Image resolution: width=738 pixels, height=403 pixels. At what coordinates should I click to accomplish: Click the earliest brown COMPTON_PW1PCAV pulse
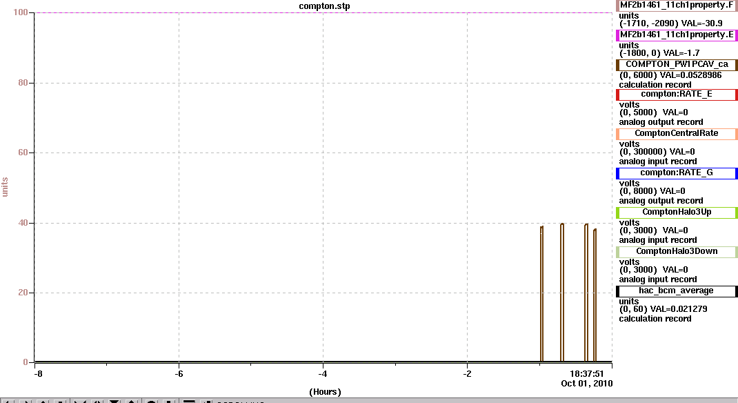tap(541, 294)
